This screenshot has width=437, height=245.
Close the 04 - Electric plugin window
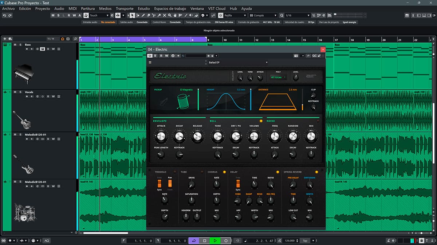click(x=322, y=49)
